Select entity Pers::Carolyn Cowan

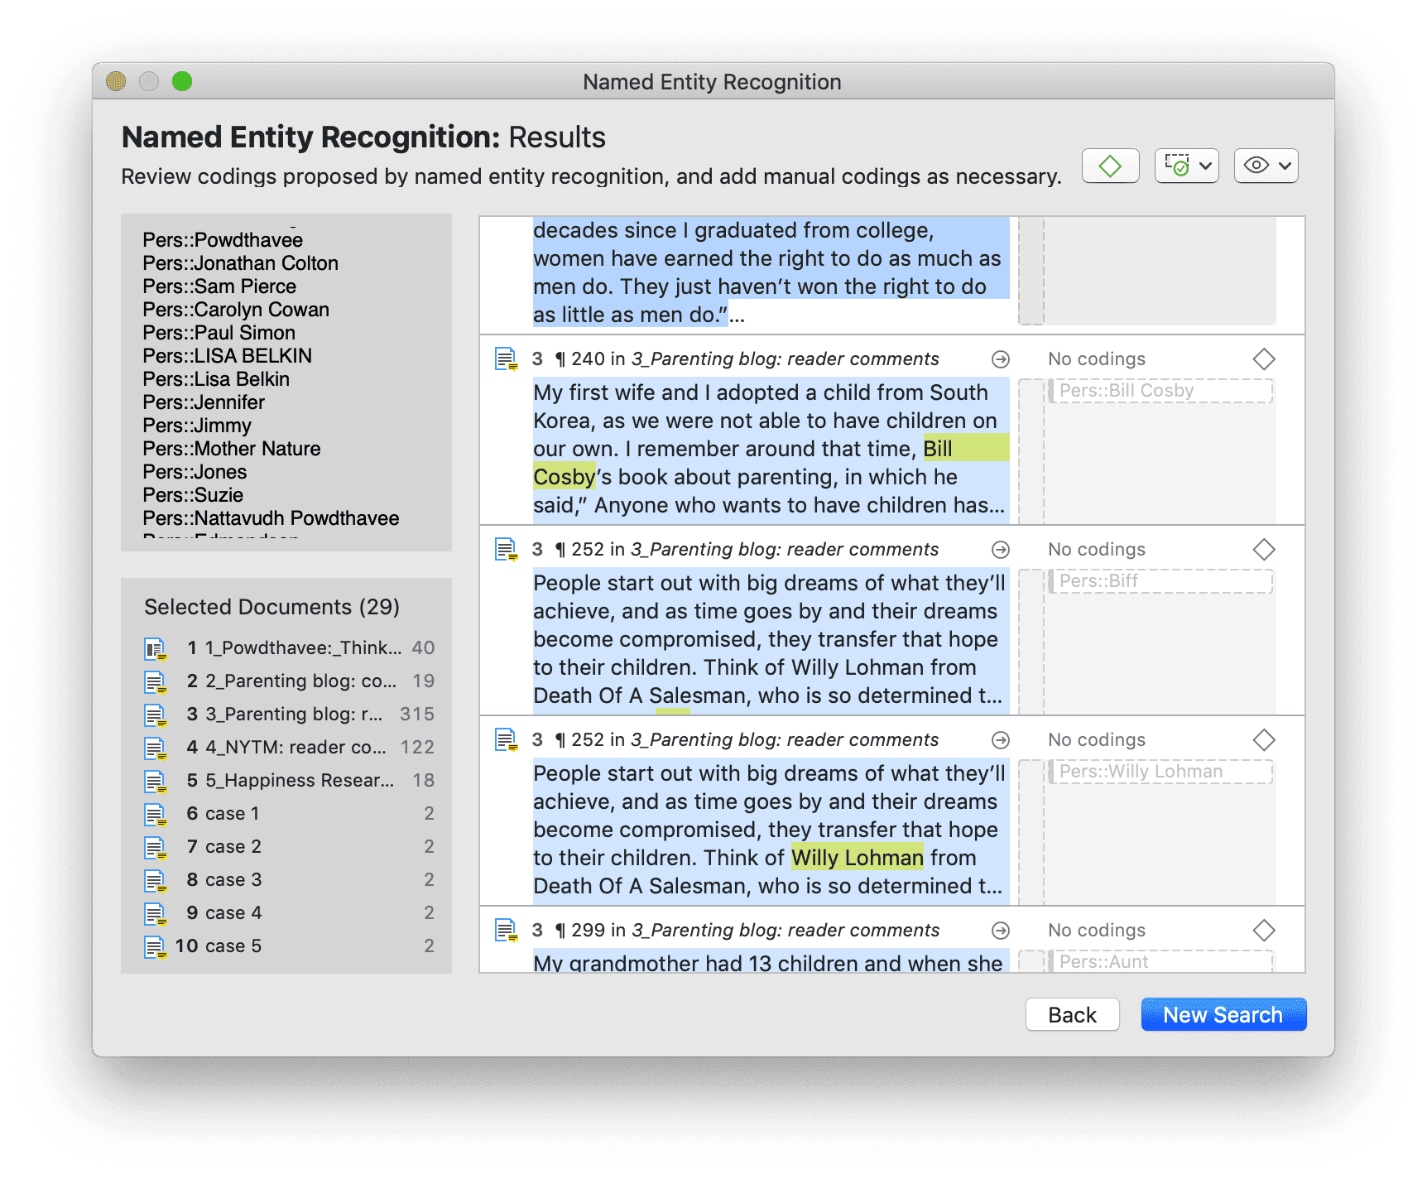(x=236, y=310)
